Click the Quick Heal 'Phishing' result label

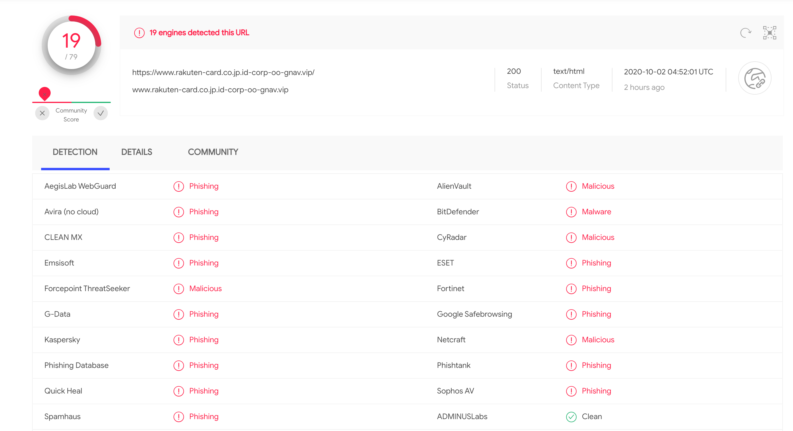pyautogui.click(x=204, y=391)
